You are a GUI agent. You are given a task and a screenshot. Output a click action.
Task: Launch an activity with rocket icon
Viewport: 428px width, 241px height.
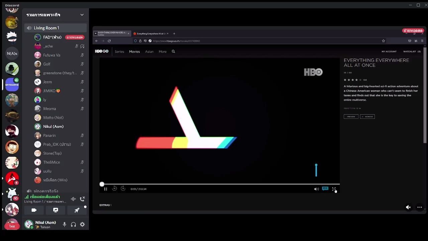coord(77,210)
